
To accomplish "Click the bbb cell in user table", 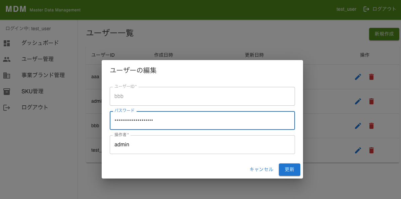I will [x=95, y=126].
